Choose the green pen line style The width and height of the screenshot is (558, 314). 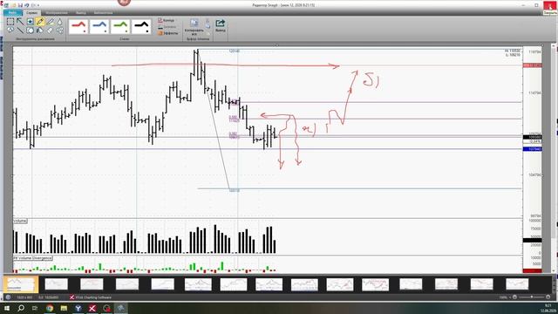120,27
